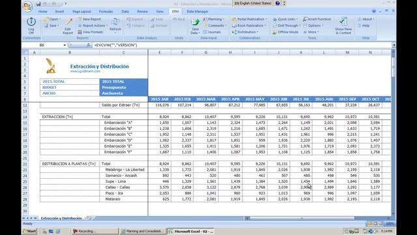Open the Review ribbon tab
Screen dimensions: 417x235
click(x=142, y=12)
